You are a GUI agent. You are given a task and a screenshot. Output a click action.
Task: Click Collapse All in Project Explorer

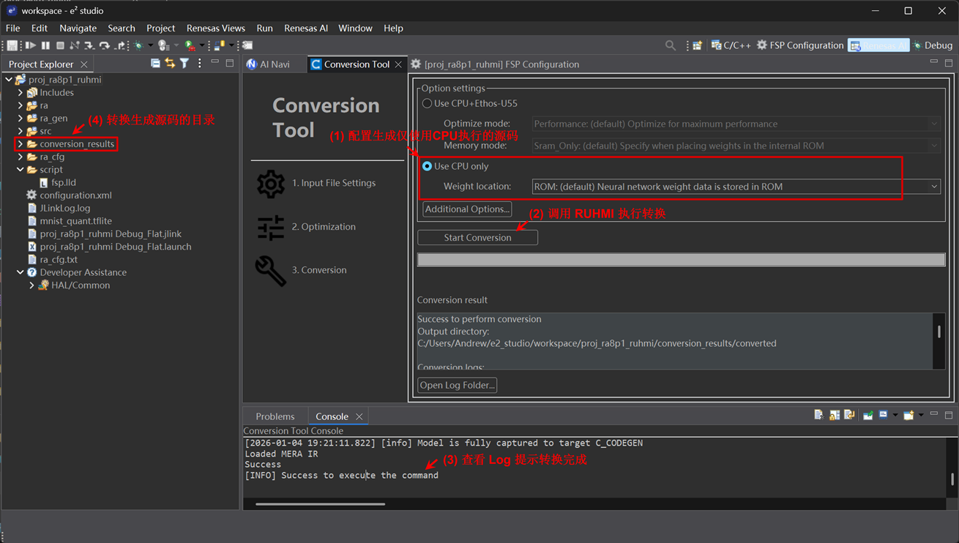pos(155,64)
